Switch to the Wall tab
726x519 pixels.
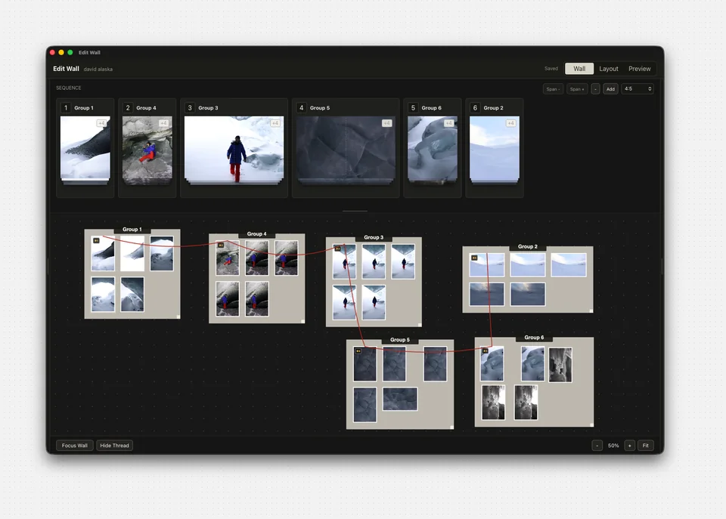point(579,69)
